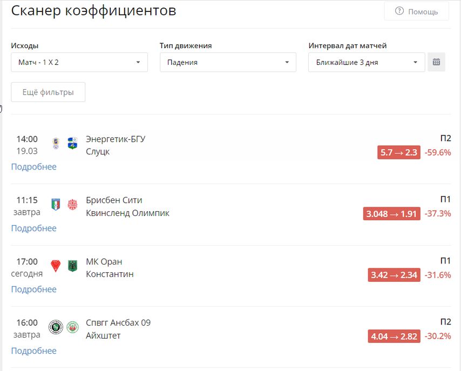Click the Брисбен Сити team logo

pos(56,205)
